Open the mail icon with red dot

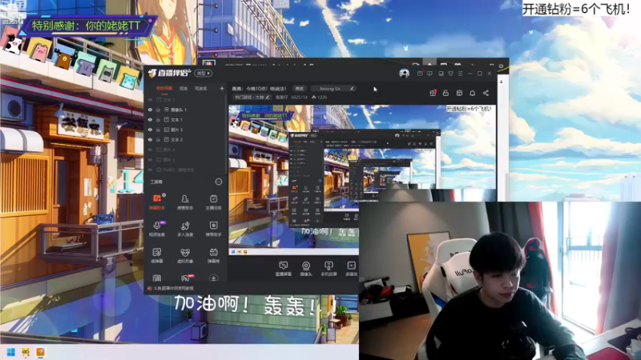coord(420,74)
